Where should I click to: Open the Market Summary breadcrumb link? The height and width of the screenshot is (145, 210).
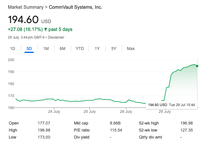(26, 7)
